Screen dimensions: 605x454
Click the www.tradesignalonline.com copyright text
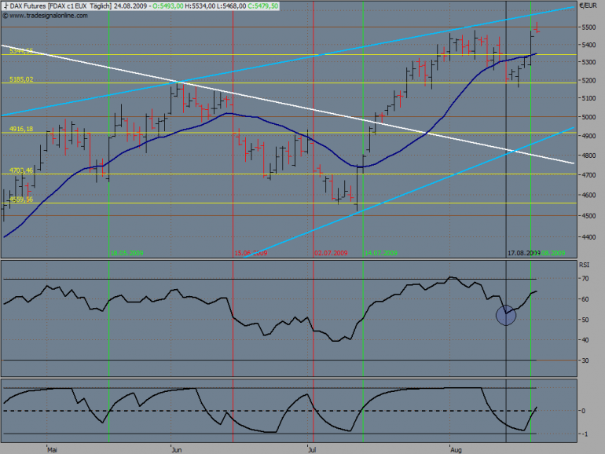pyautogui.click(x=45, y=16)
